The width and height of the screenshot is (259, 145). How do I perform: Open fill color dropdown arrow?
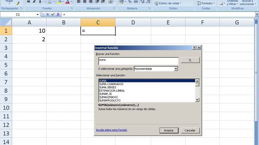point(63,2)
